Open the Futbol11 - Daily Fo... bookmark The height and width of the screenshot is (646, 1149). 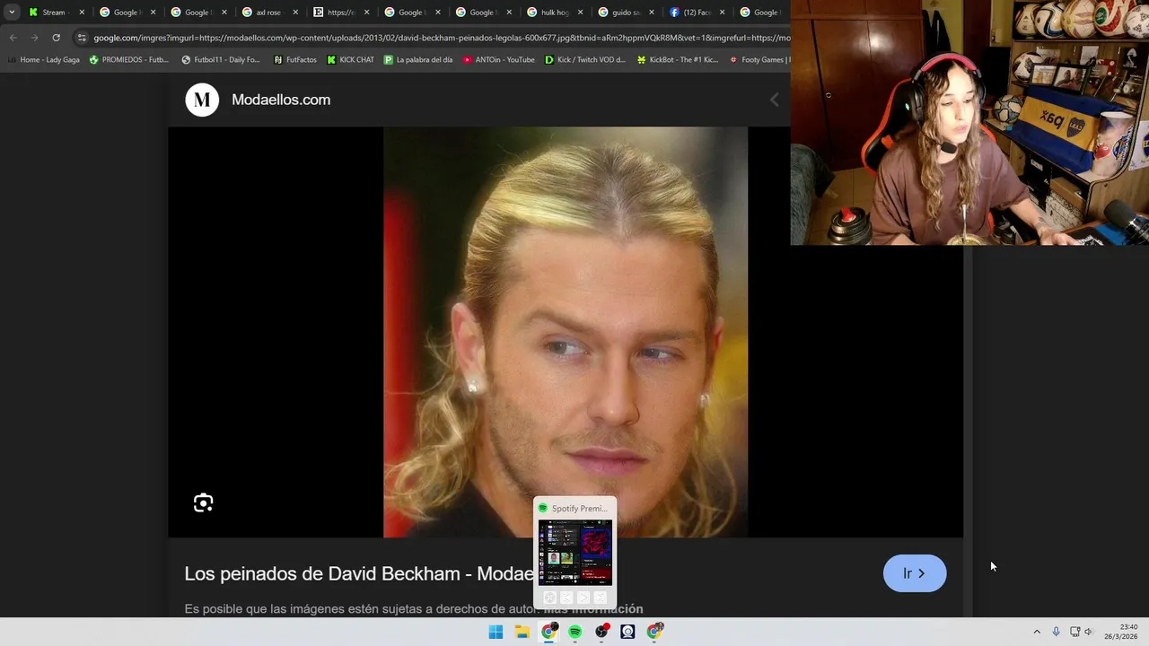click(x=221, y=60)
